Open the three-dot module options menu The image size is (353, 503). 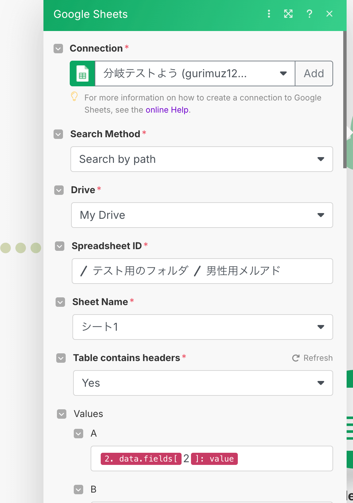pos(269,14)
